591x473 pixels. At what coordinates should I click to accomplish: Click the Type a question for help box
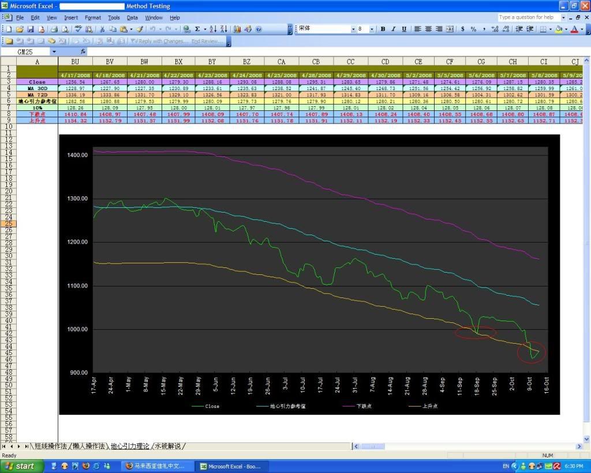(x=529, y=17)
